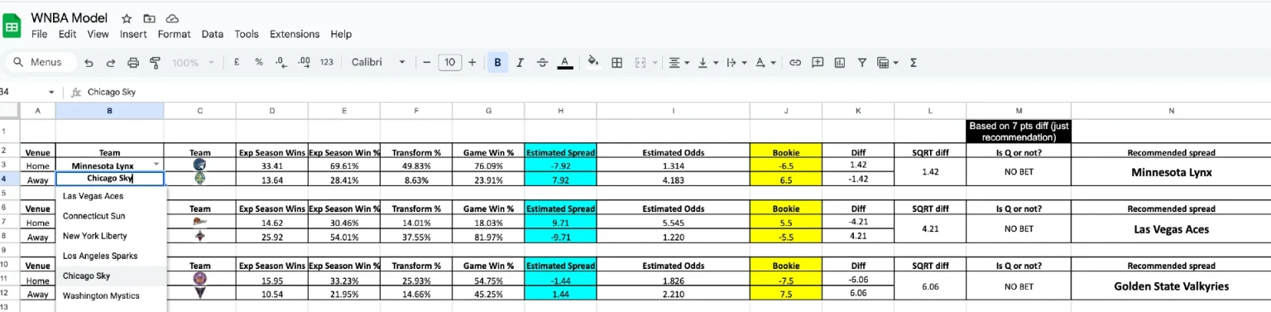Search the Menus box

pyautogui.click(x=41, y=62)
